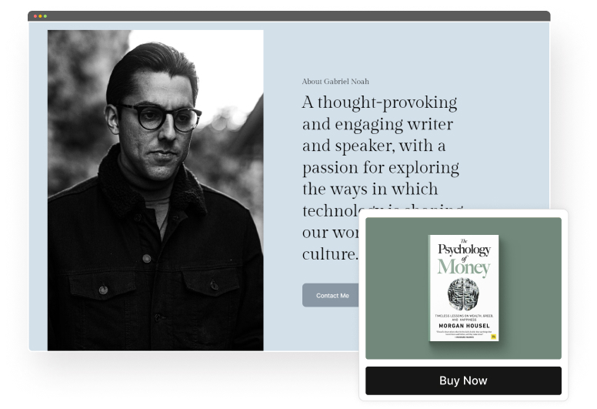597x409 pixels.
Task: Minimize the window using the yellow dot
Action: 40,16
